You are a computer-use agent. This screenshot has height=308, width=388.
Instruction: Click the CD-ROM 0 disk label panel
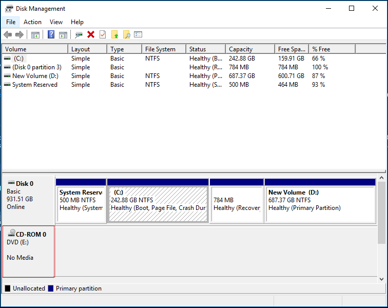[28, 251]
